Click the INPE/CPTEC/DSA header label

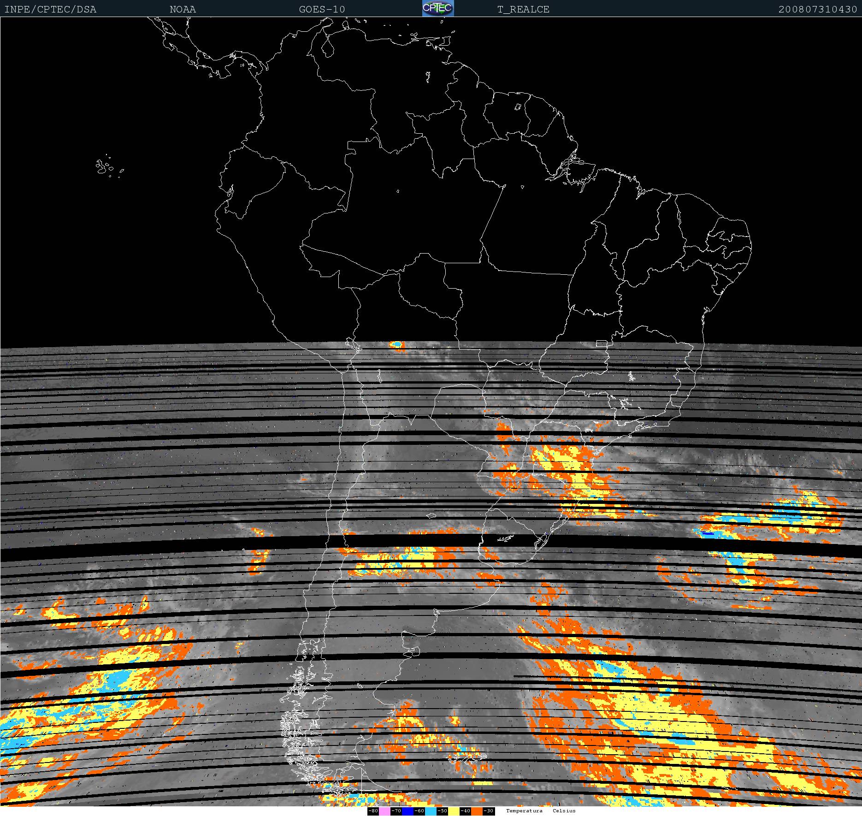[50, 9]
